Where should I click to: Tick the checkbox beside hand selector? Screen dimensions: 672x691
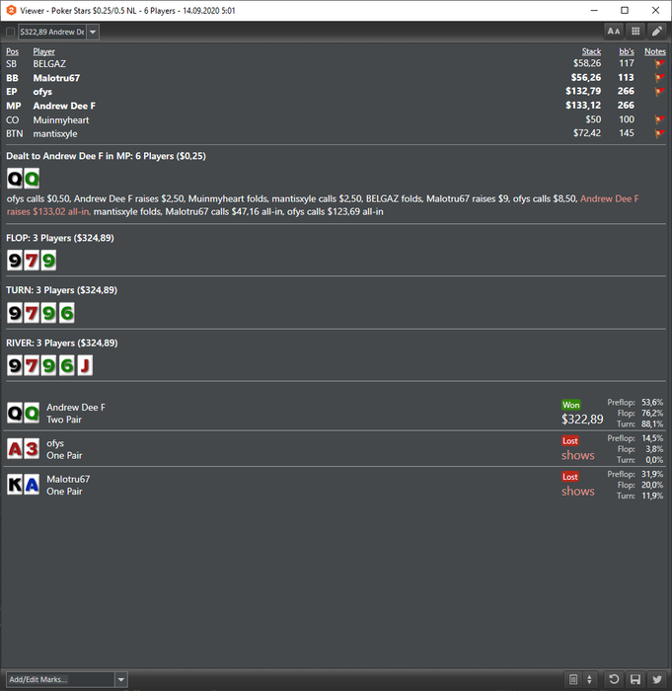[10, 32]
